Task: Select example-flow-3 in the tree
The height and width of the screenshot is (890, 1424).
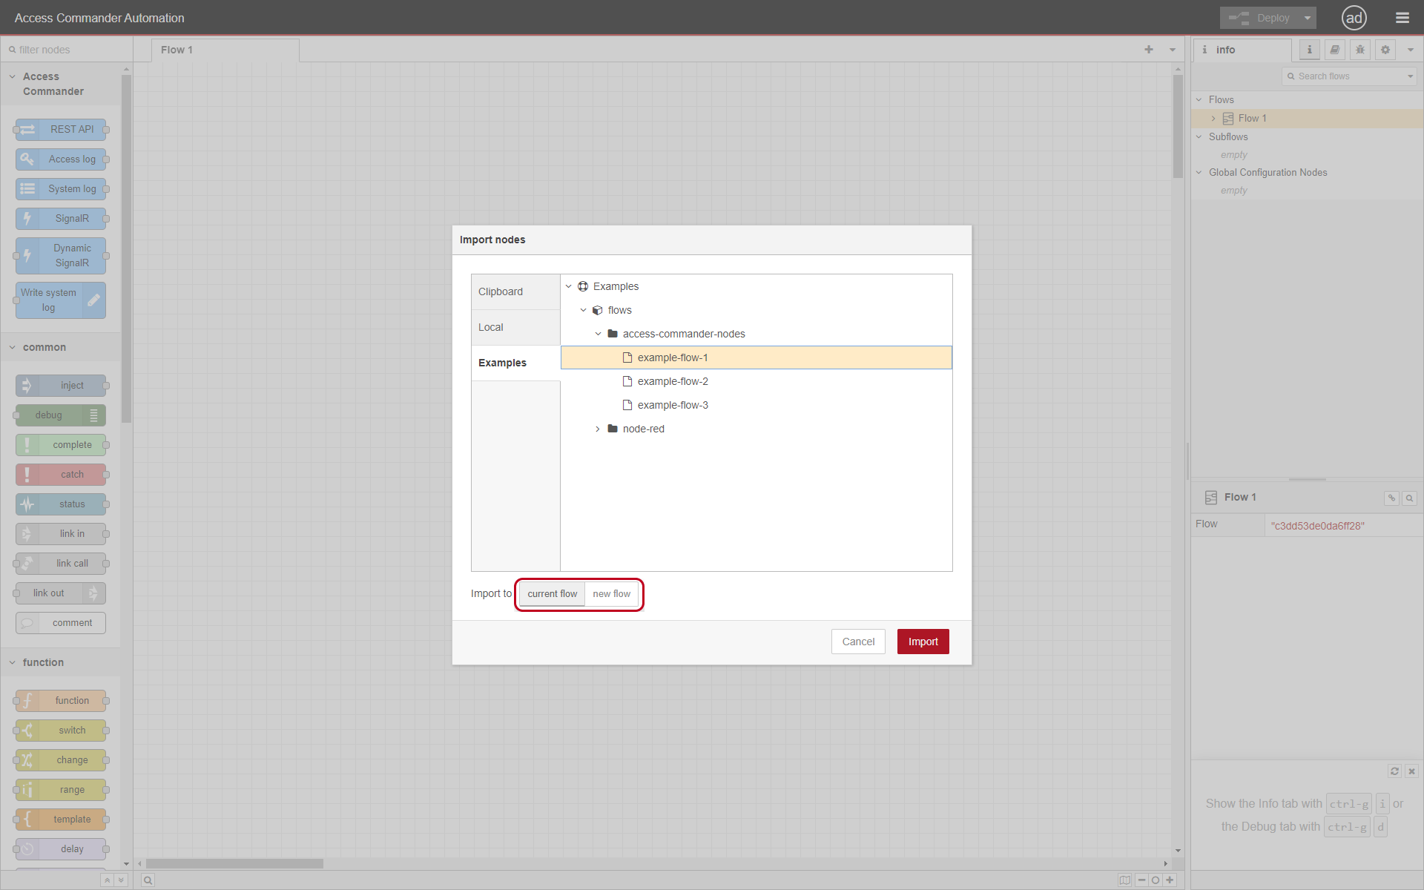Action: coord(756,405)
